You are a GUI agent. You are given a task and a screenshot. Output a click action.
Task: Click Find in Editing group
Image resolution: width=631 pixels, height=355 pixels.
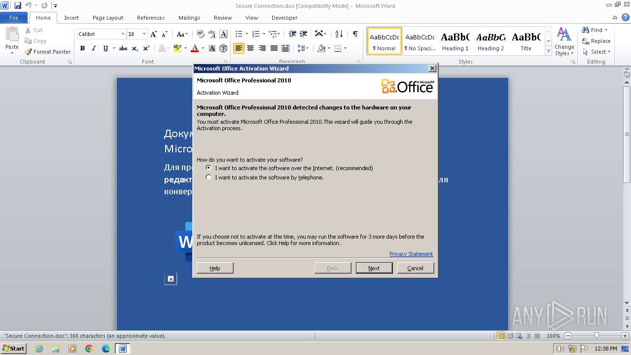tap(595, 30)
